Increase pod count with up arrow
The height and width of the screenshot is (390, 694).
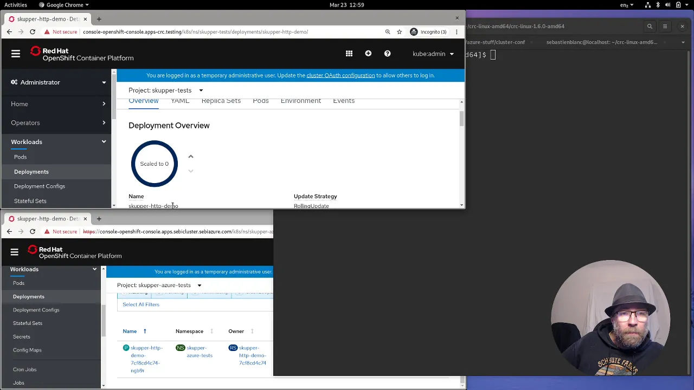click(191, 157)
